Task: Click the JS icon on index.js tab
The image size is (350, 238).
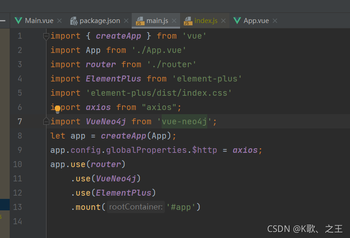Action: tap(188, 21)
